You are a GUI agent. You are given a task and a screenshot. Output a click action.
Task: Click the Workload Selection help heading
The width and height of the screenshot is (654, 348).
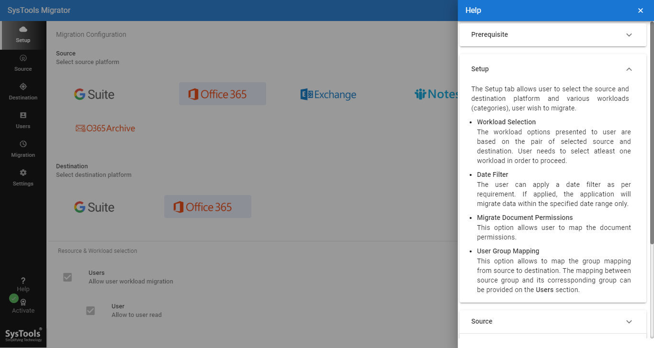[x=506, y=122]
